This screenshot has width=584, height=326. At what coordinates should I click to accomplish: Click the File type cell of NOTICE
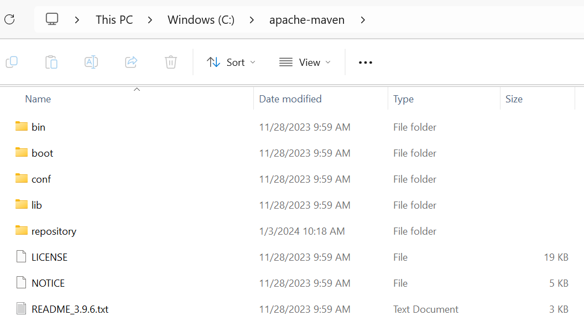400,283
